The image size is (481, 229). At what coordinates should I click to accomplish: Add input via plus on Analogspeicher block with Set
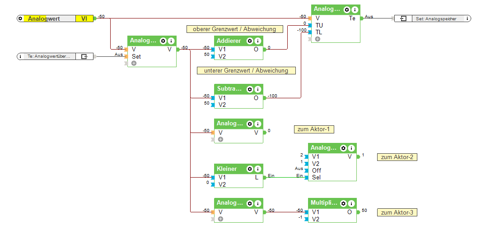pyautogui.click(x=133, y=64)
